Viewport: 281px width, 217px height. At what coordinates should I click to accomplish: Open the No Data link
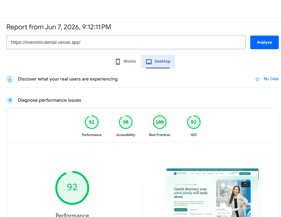tap(271, 79)
